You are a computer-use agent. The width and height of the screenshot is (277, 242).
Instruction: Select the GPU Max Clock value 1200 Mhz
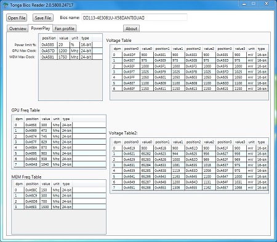click(63, 51)
